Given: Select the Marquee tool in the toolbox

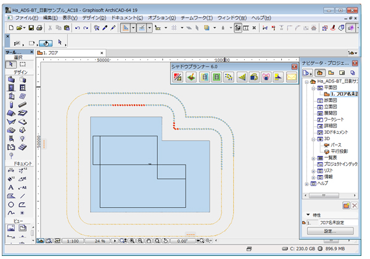Looking at the screenshot, I should 23,64.
